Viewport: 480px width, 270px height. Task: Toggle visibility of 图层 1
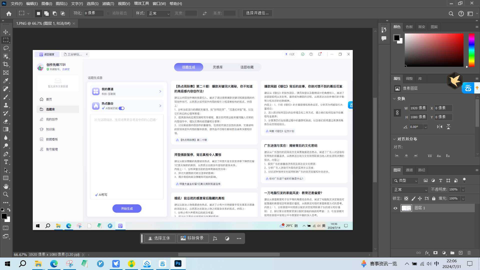395,208
